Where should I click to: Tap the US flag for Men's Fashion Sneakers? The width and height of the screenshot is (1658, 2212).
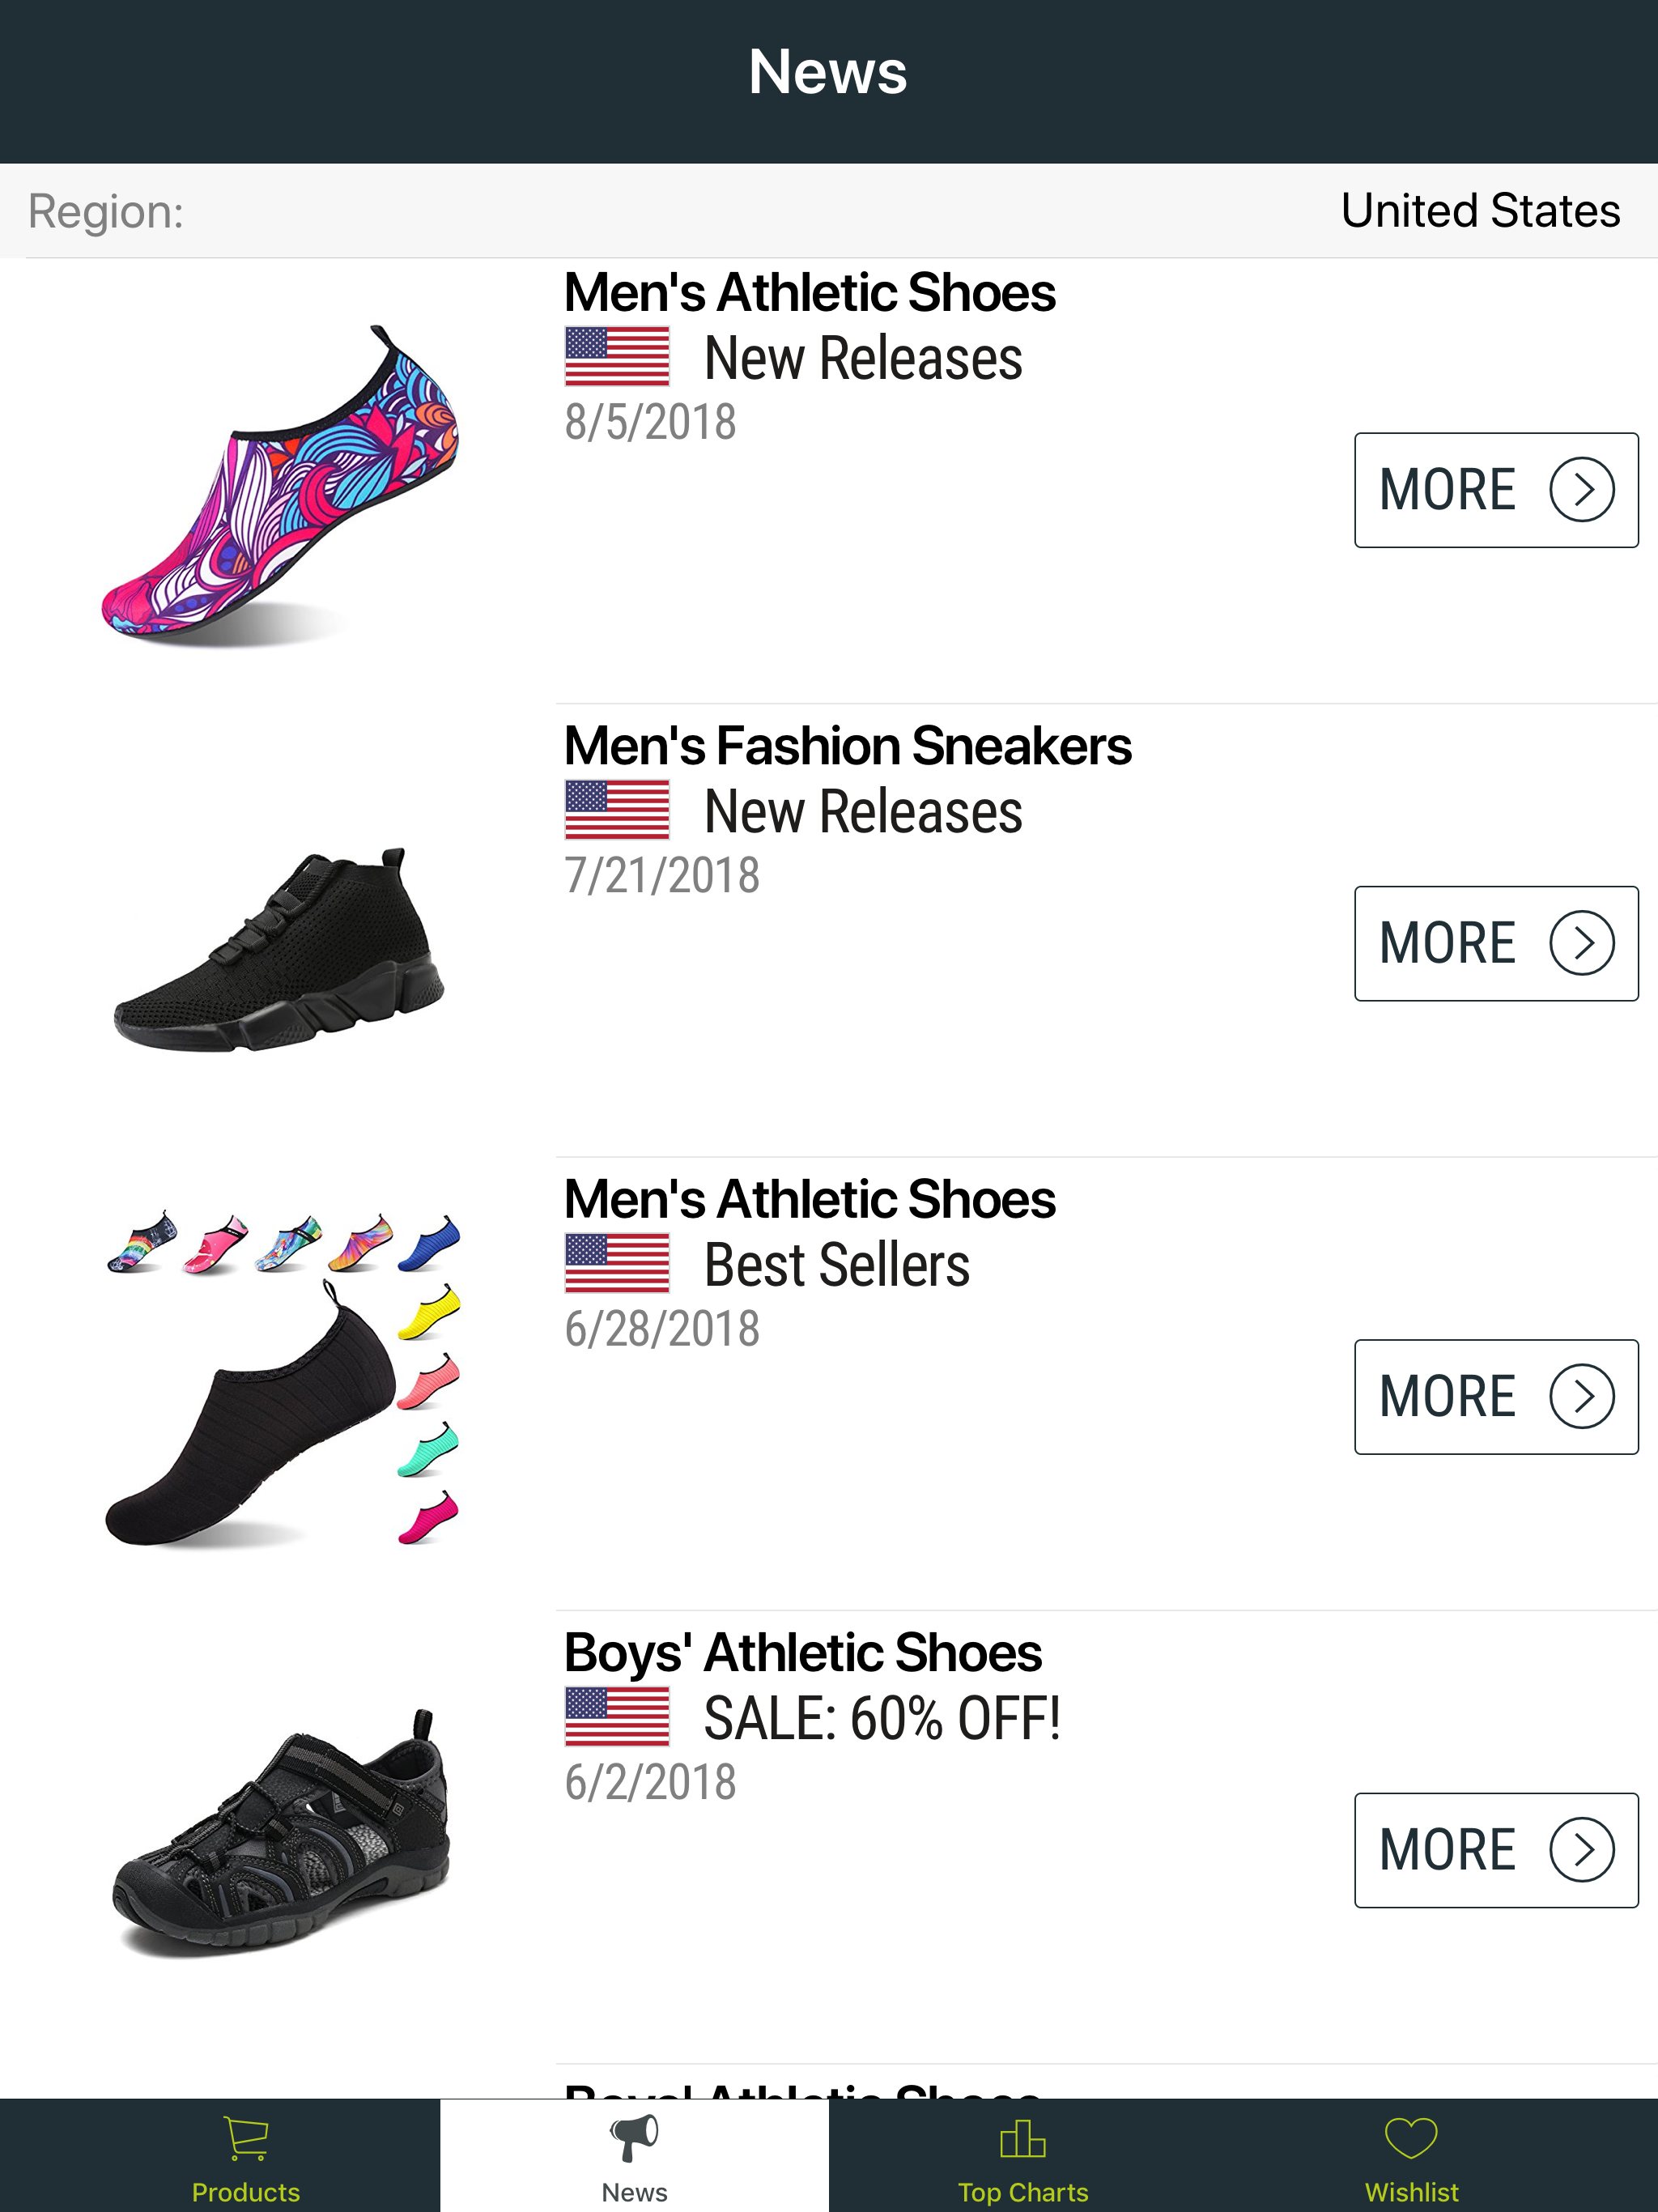(x=617, y=810)
